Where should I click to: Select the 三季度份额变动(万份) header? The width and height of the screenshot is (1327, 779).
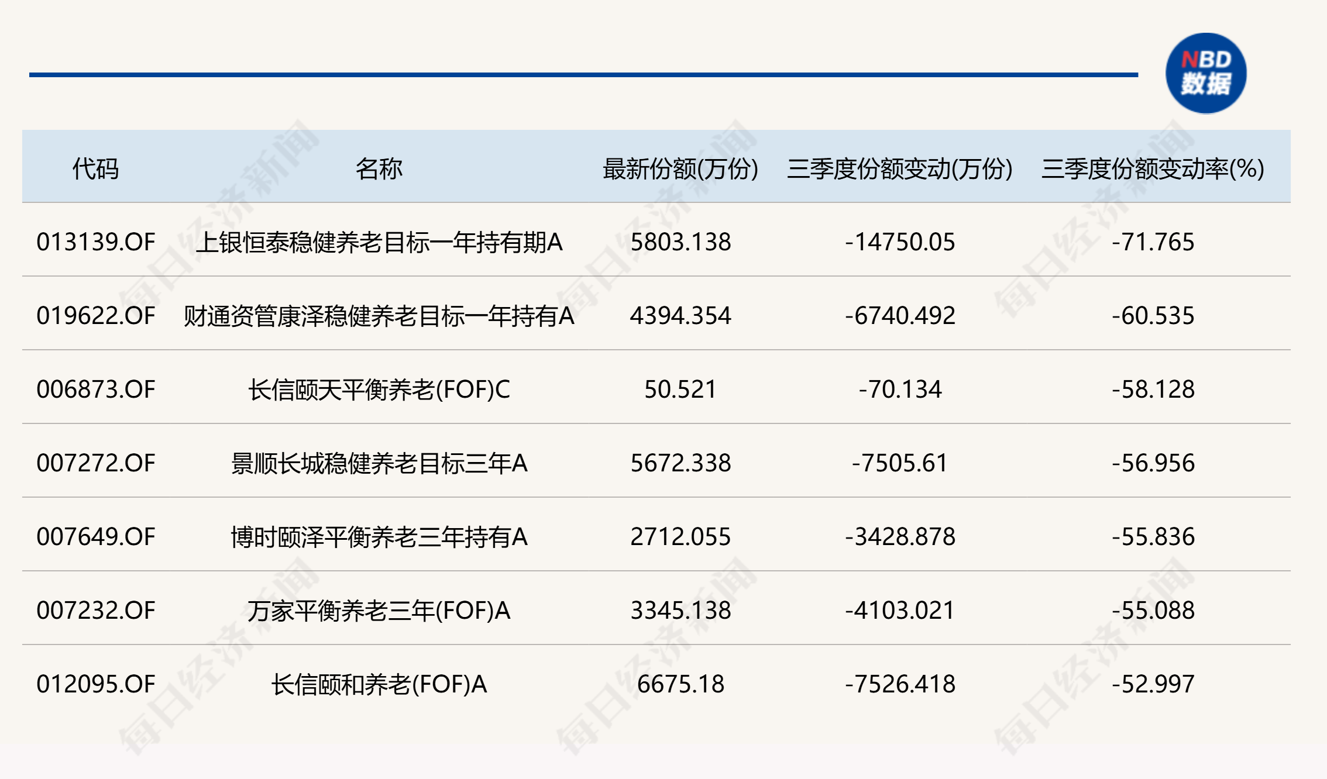coord(899,168)
